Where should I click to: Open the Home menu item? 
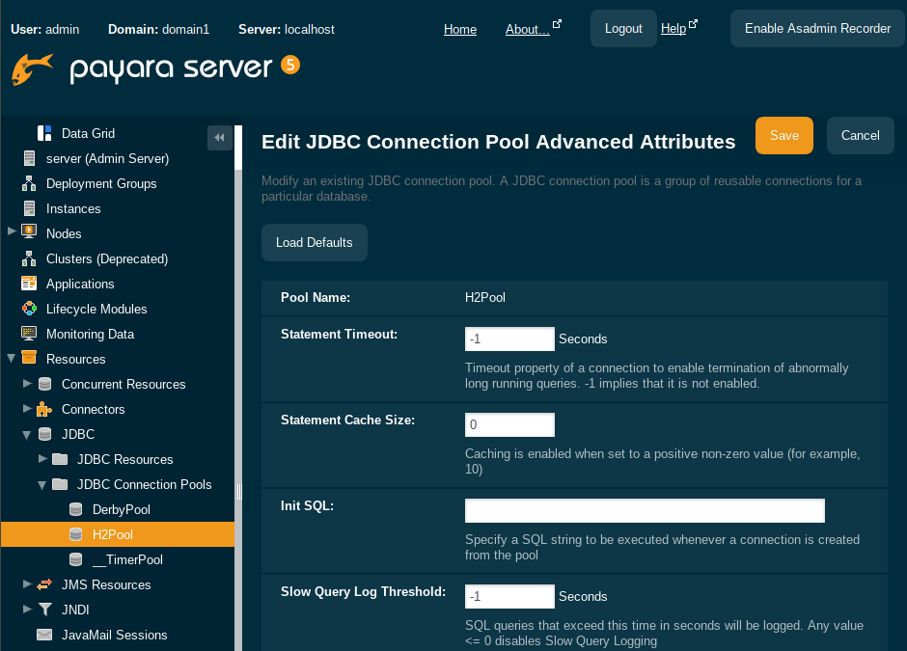[460, 29]
